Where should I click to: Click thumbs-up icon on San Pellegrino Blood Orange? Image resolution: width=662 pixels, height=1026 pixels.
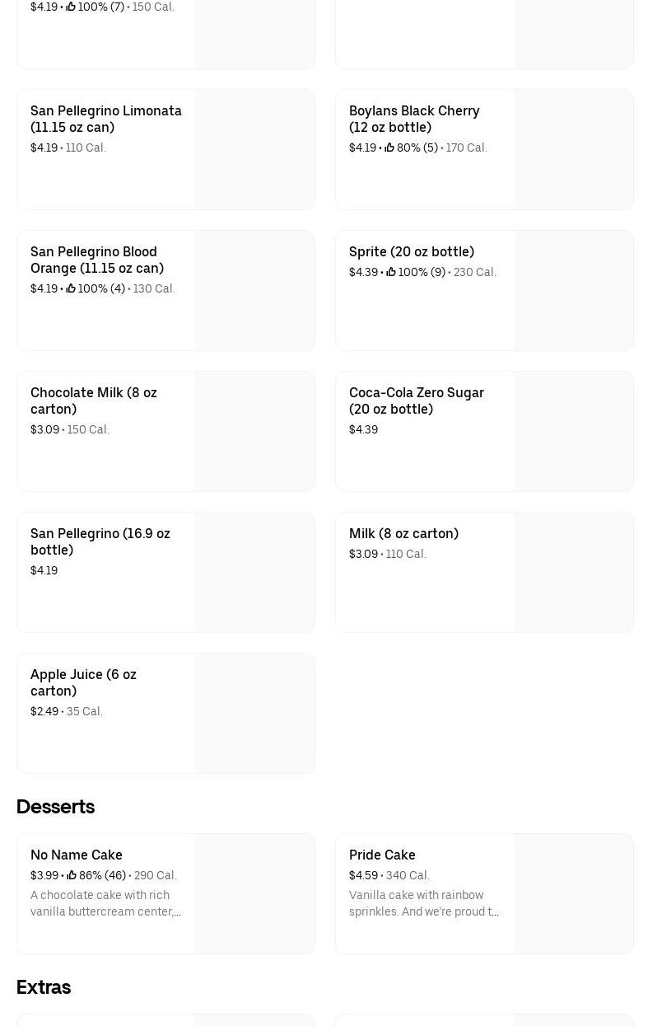pos(71,289)
